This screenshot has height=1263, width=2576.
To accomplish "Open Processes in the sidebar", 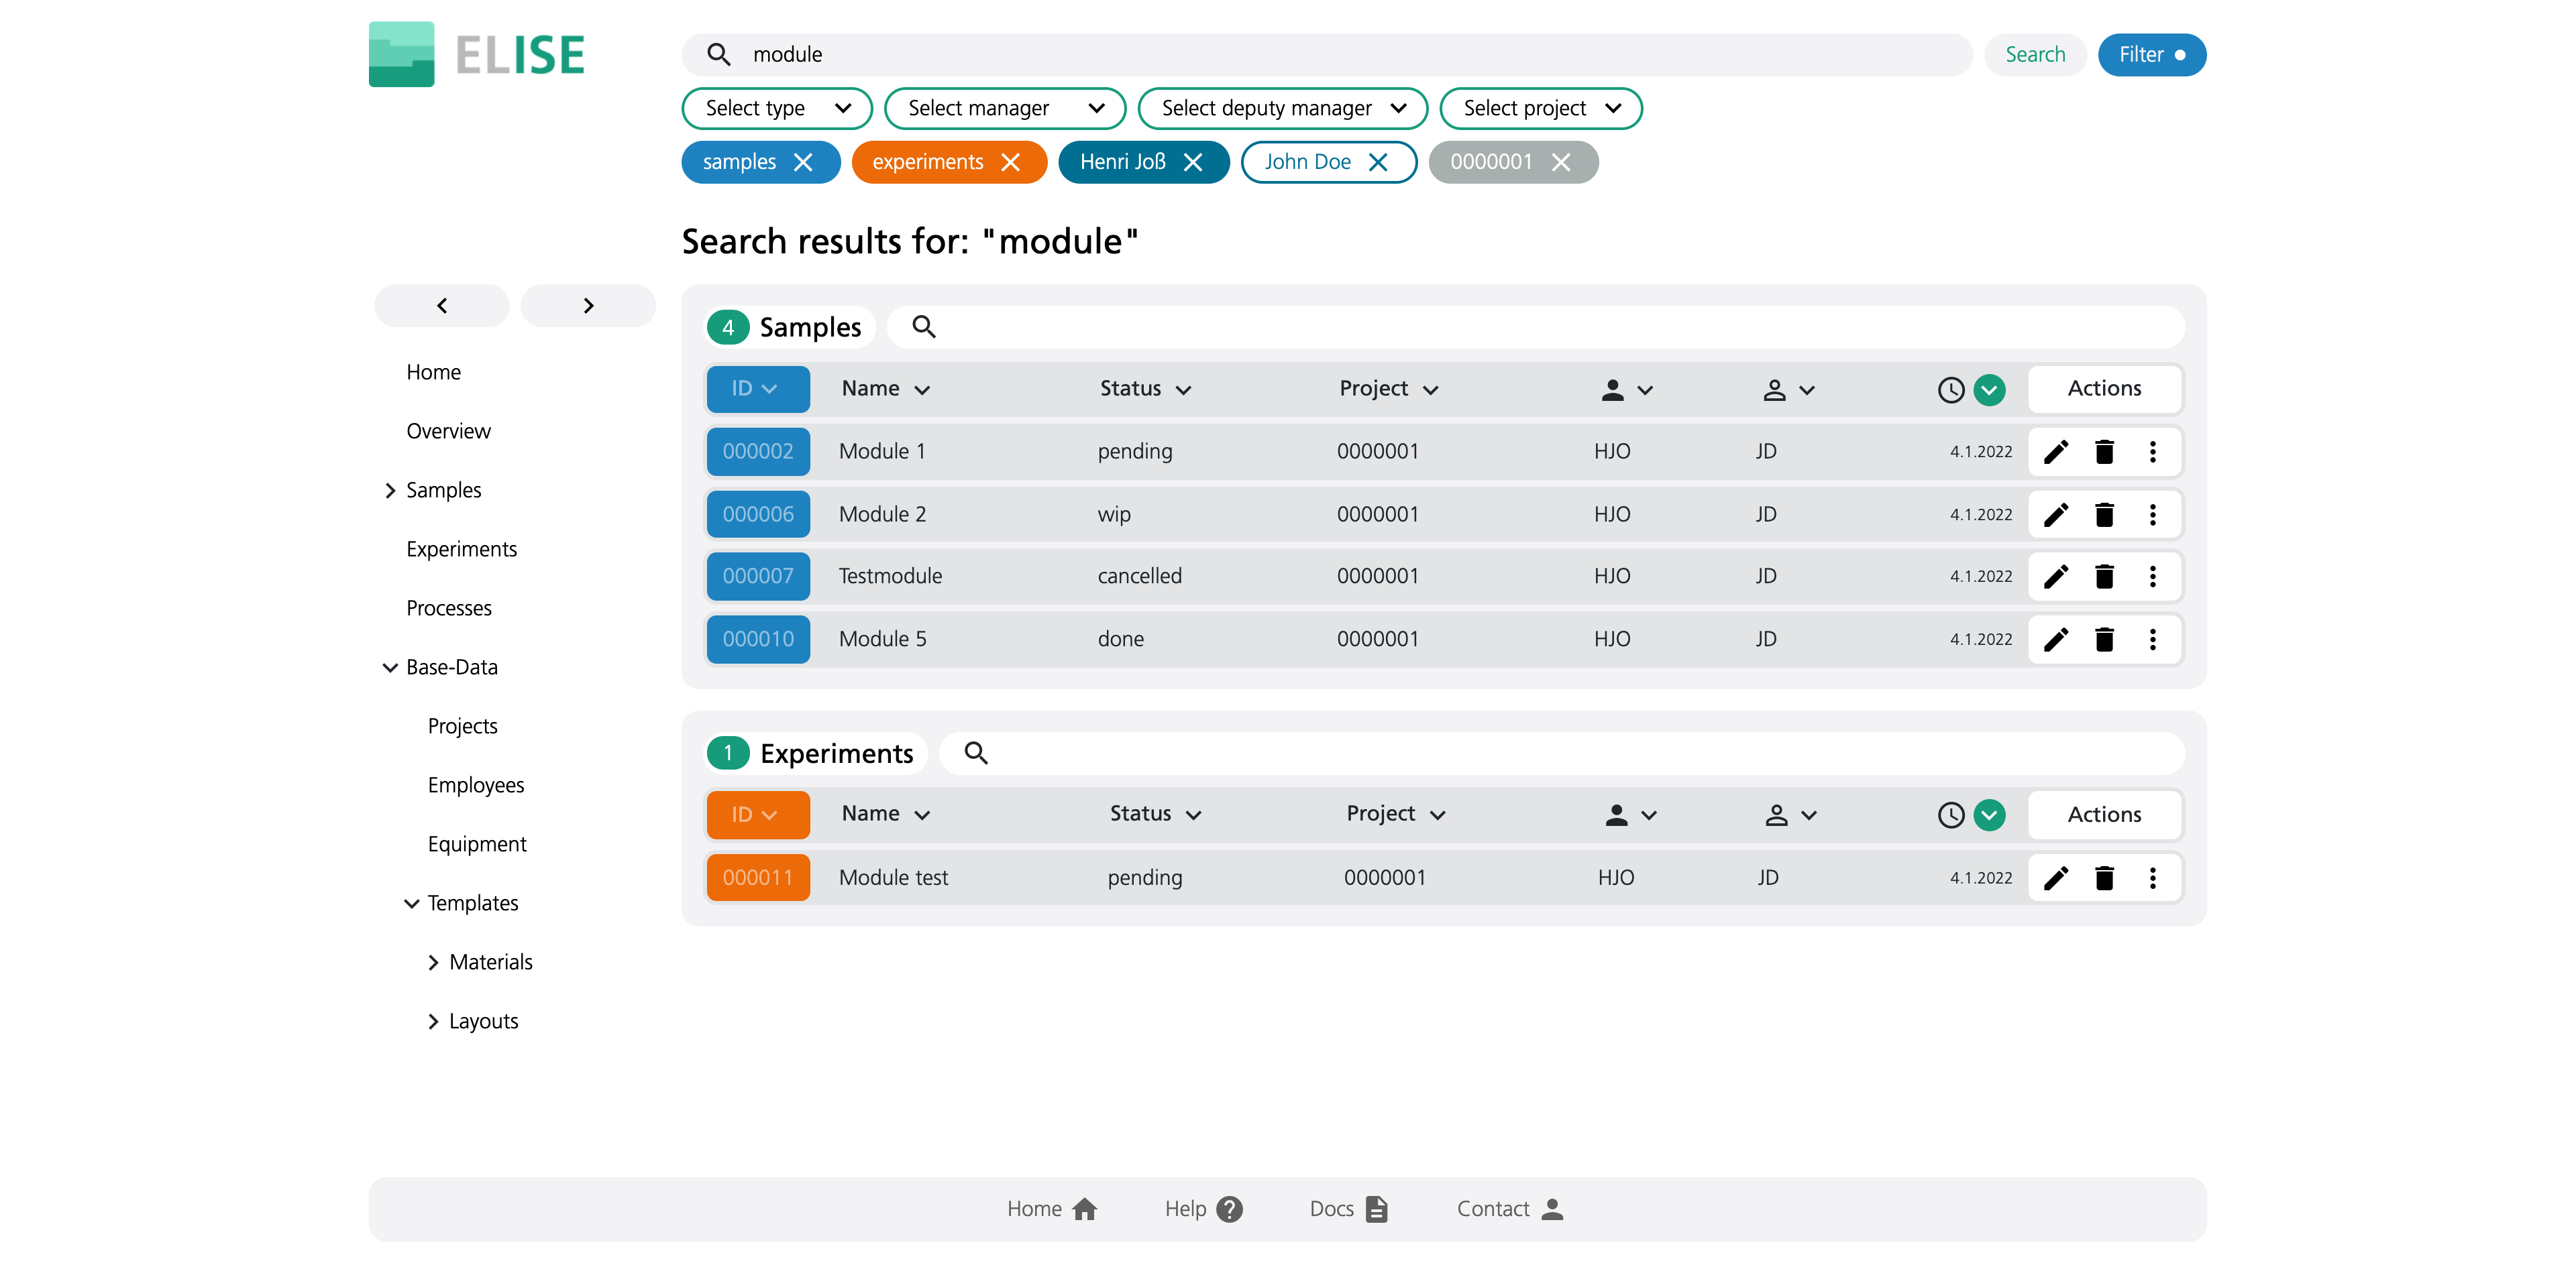I will point(448,609).
